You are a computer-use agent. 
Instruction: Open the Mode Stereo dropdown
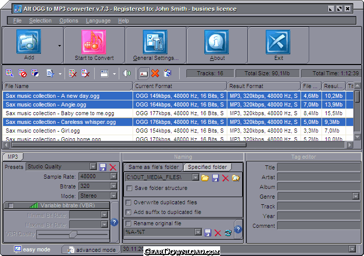click(113, 196)
